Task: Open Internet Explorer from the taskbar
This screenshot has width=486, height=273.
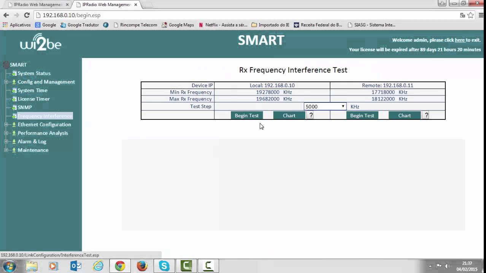Action: (x=98, y=266)
